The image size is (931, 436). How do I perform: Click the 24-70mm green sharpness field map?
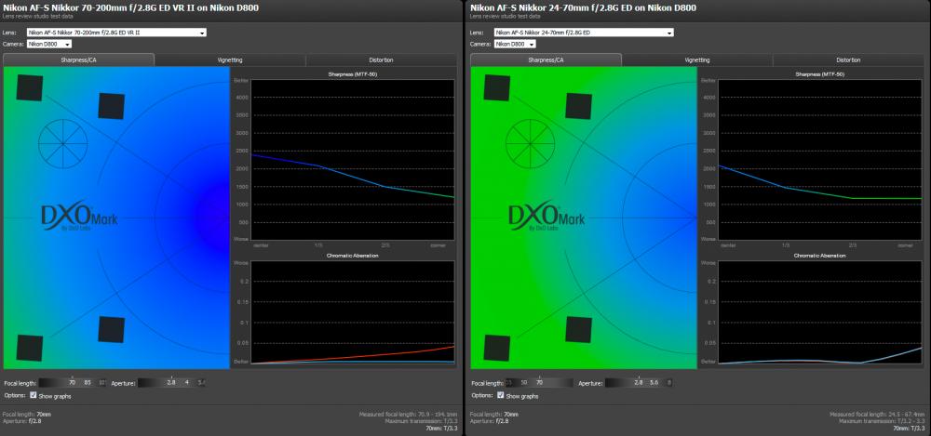click(x=584, y=218)
